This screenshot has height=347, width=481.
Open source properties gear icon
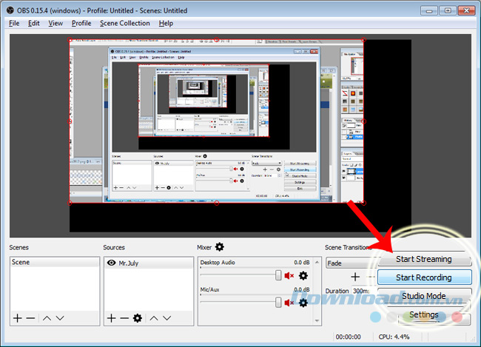pos(138,318)
